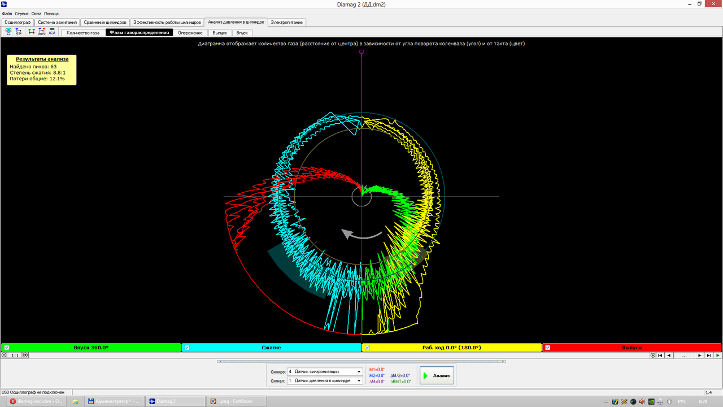Toggle the yellow Раб. ход checkbox

[x=367, y=348]
